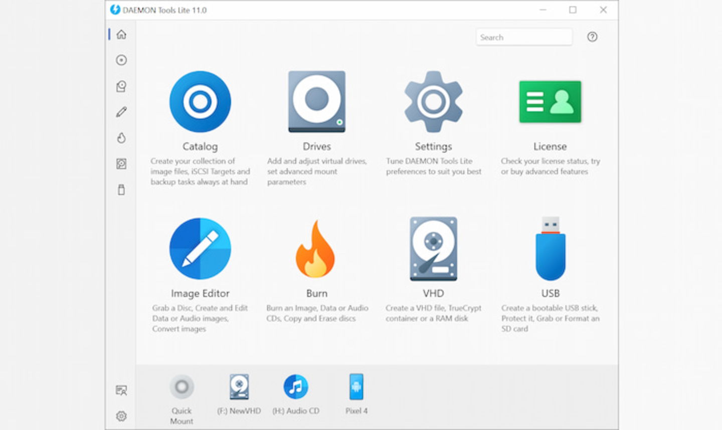This screenshot has height=430, width=722.
Task: Launch the Image Editor tile icon
Action: point(200,248)
